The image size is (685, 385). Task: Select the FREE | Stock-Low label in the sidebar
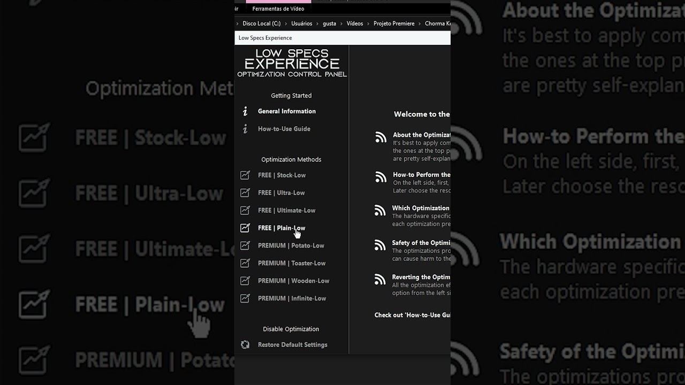pos(282,175)
